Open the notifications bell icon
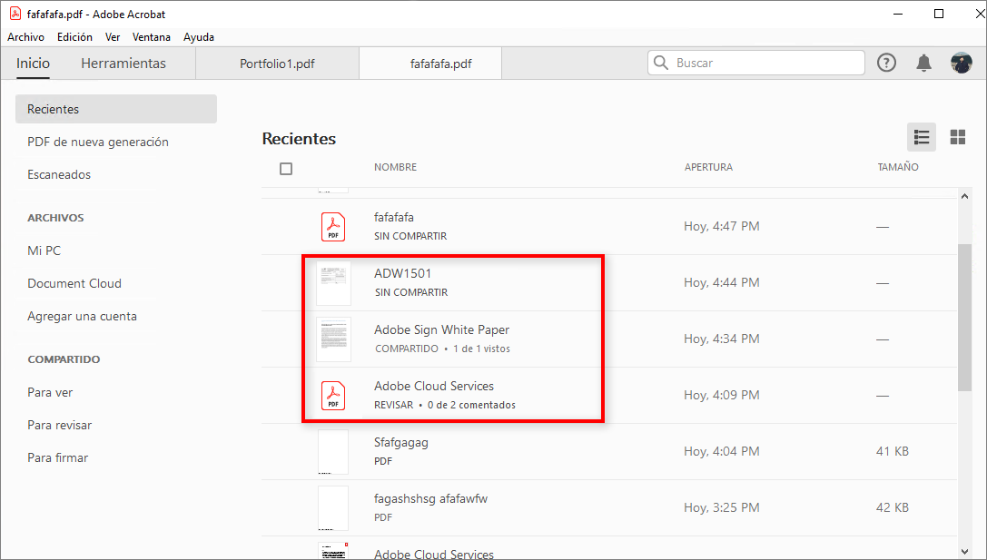987x560 pixels. coord(923,63)
